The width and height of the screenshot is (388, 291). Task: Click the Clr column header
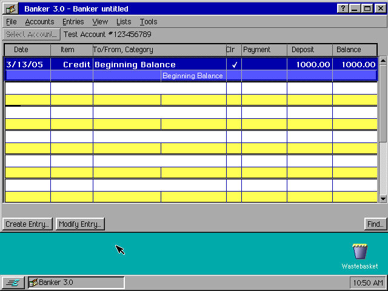234,50
